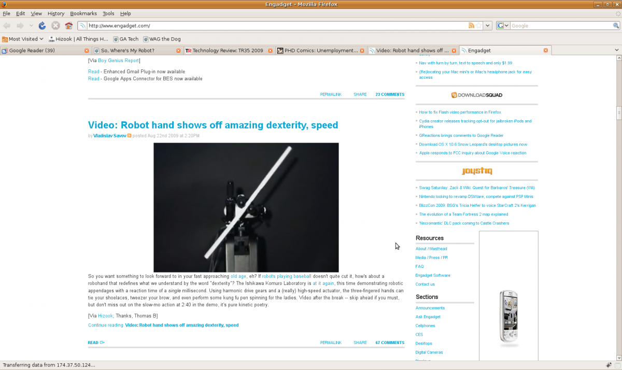Screen dimensions: 622x370
Task: Switch to the Technology Review: TR35 2009 tab
Action: pos(228,51)
